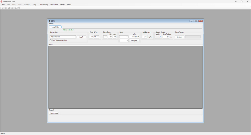Click the Zone UTM number field showing 47
251x135 pixels.
coord(91,37)
